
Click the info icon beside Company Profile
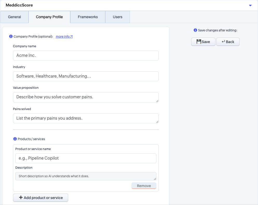[x=11, y=37]
